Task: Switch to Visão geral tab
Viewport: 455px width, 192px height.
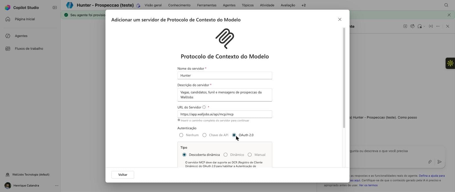Action: tap(153, 5)
